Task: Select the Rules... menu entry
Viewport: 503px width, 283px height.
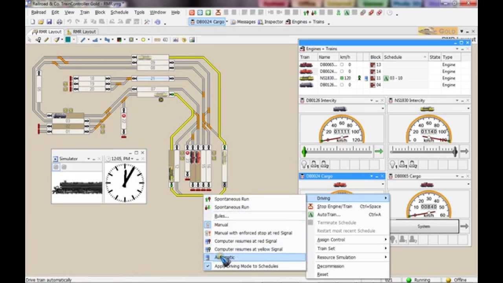Action: (255, 216)
